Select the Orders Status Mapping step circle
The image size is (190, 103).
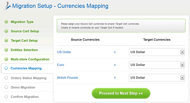tap(6, 78)
